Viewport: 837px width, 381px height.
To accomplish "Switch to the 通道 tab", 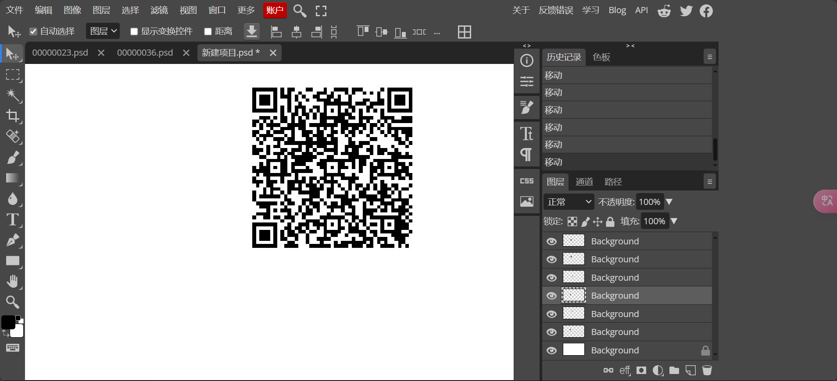I will [584, 182].
